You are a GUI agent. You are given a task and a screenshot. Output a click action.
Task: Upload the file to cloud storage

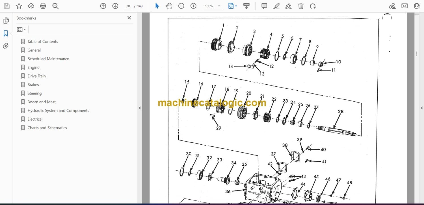tap(31, 6)
